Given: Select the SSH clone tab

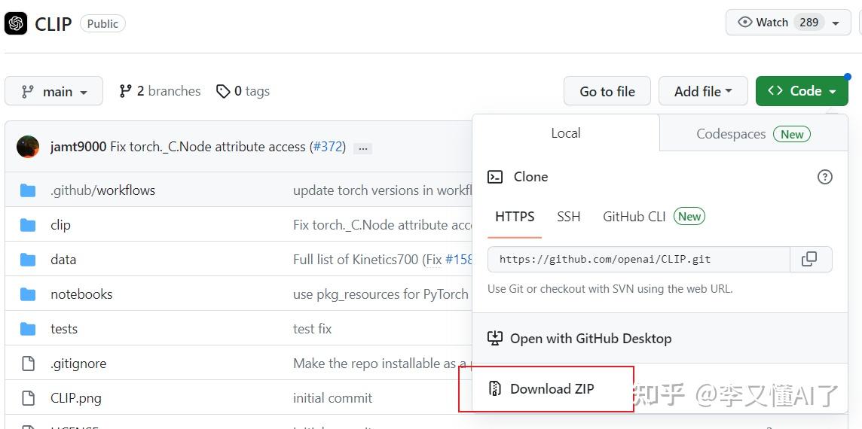Looking at the screenshot, I should 568,217.
